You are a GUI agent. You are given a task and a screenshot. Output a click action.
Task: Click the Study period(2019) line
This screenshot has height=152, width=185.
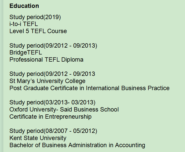click(x=35, y=17)
